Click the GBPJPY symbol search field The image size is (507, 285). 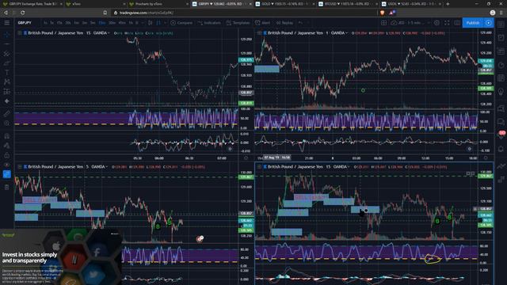tap(25, 23)
